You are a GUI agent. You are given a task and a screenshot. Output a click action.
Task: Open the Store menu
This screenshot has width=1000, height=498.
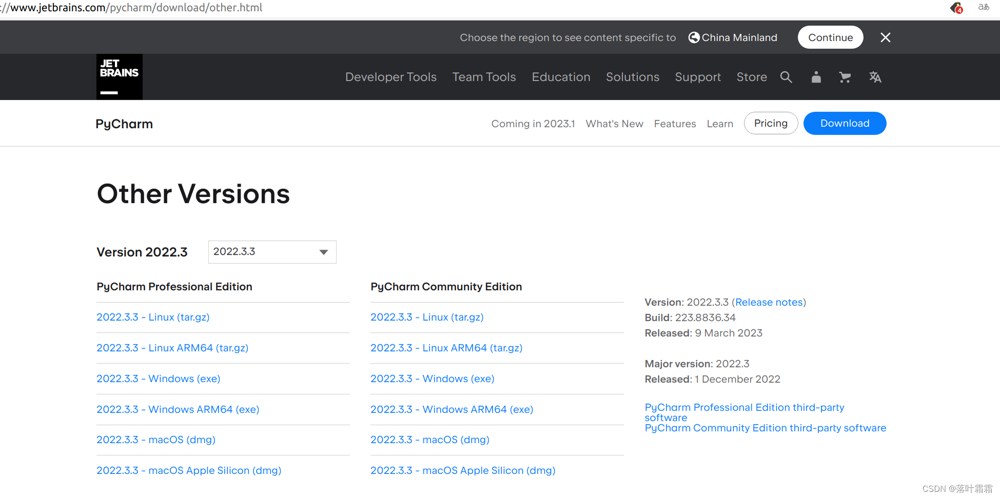pos(752,77)
